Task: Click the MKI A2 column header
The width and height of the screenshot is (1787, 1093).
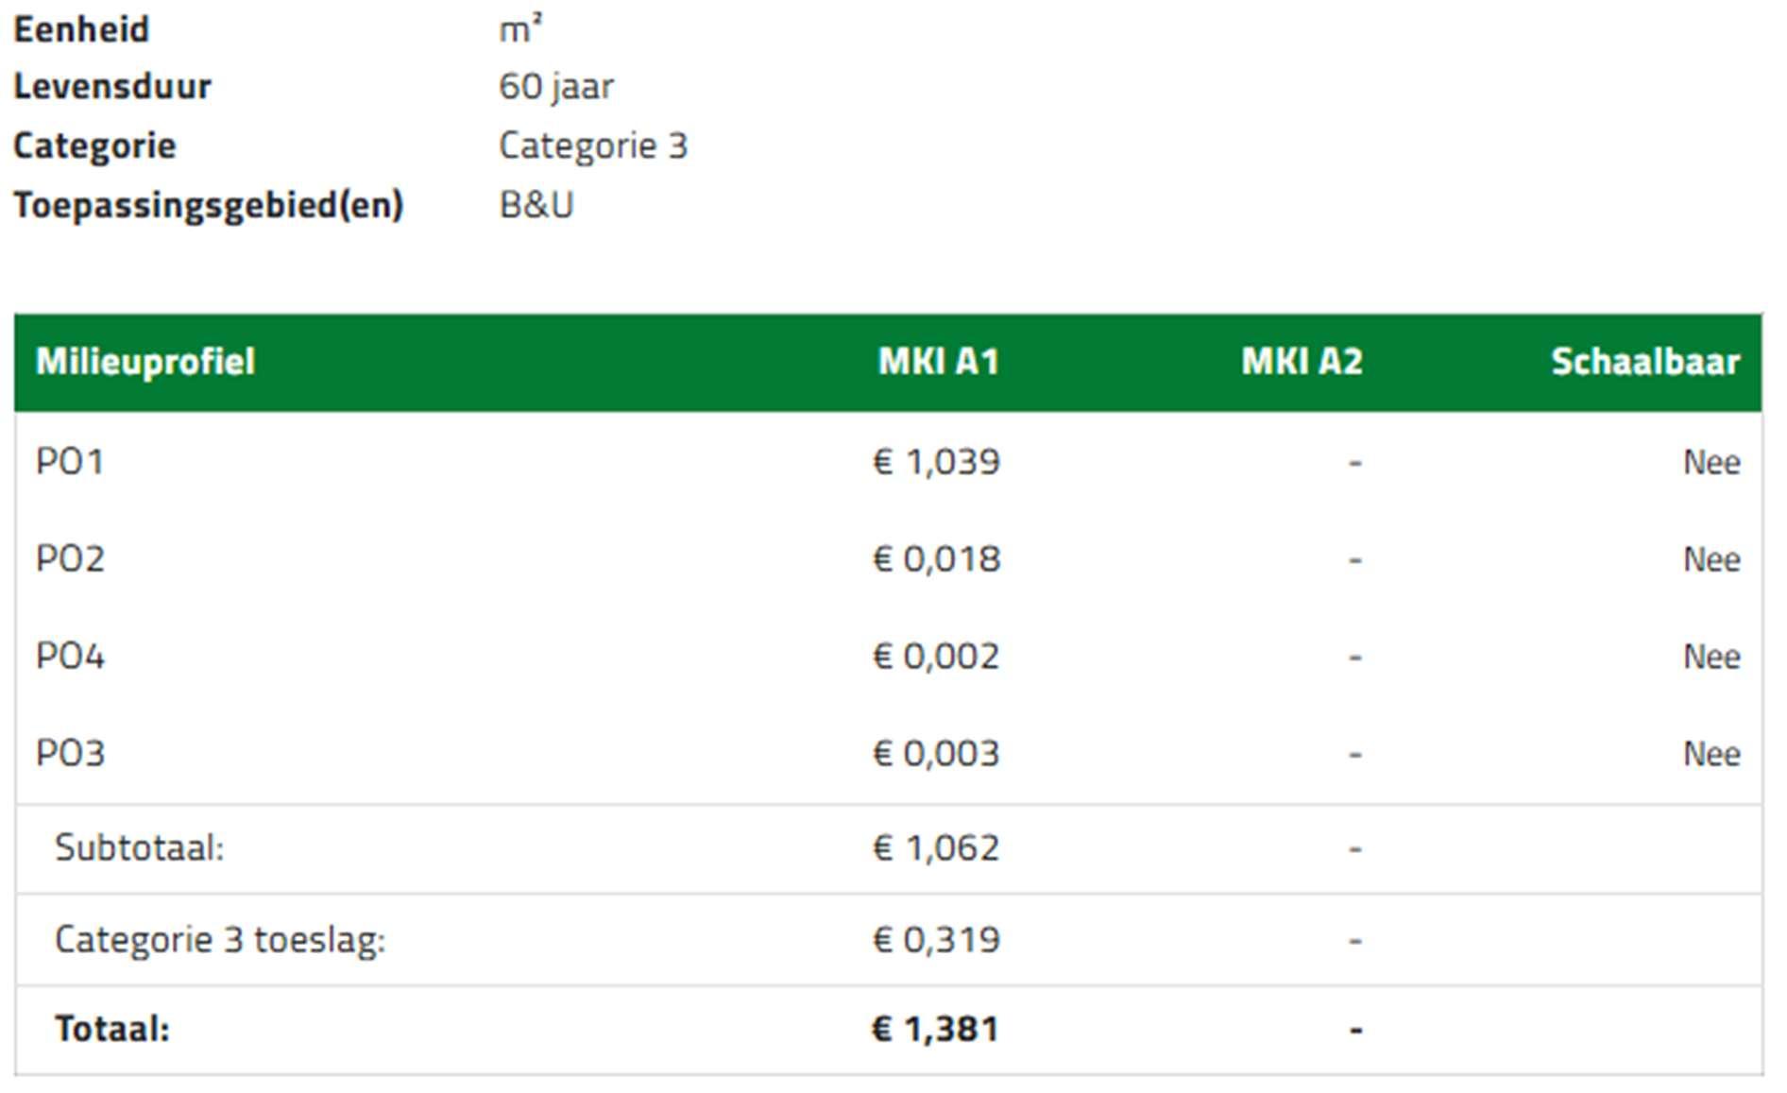Action: point(1302,362)
